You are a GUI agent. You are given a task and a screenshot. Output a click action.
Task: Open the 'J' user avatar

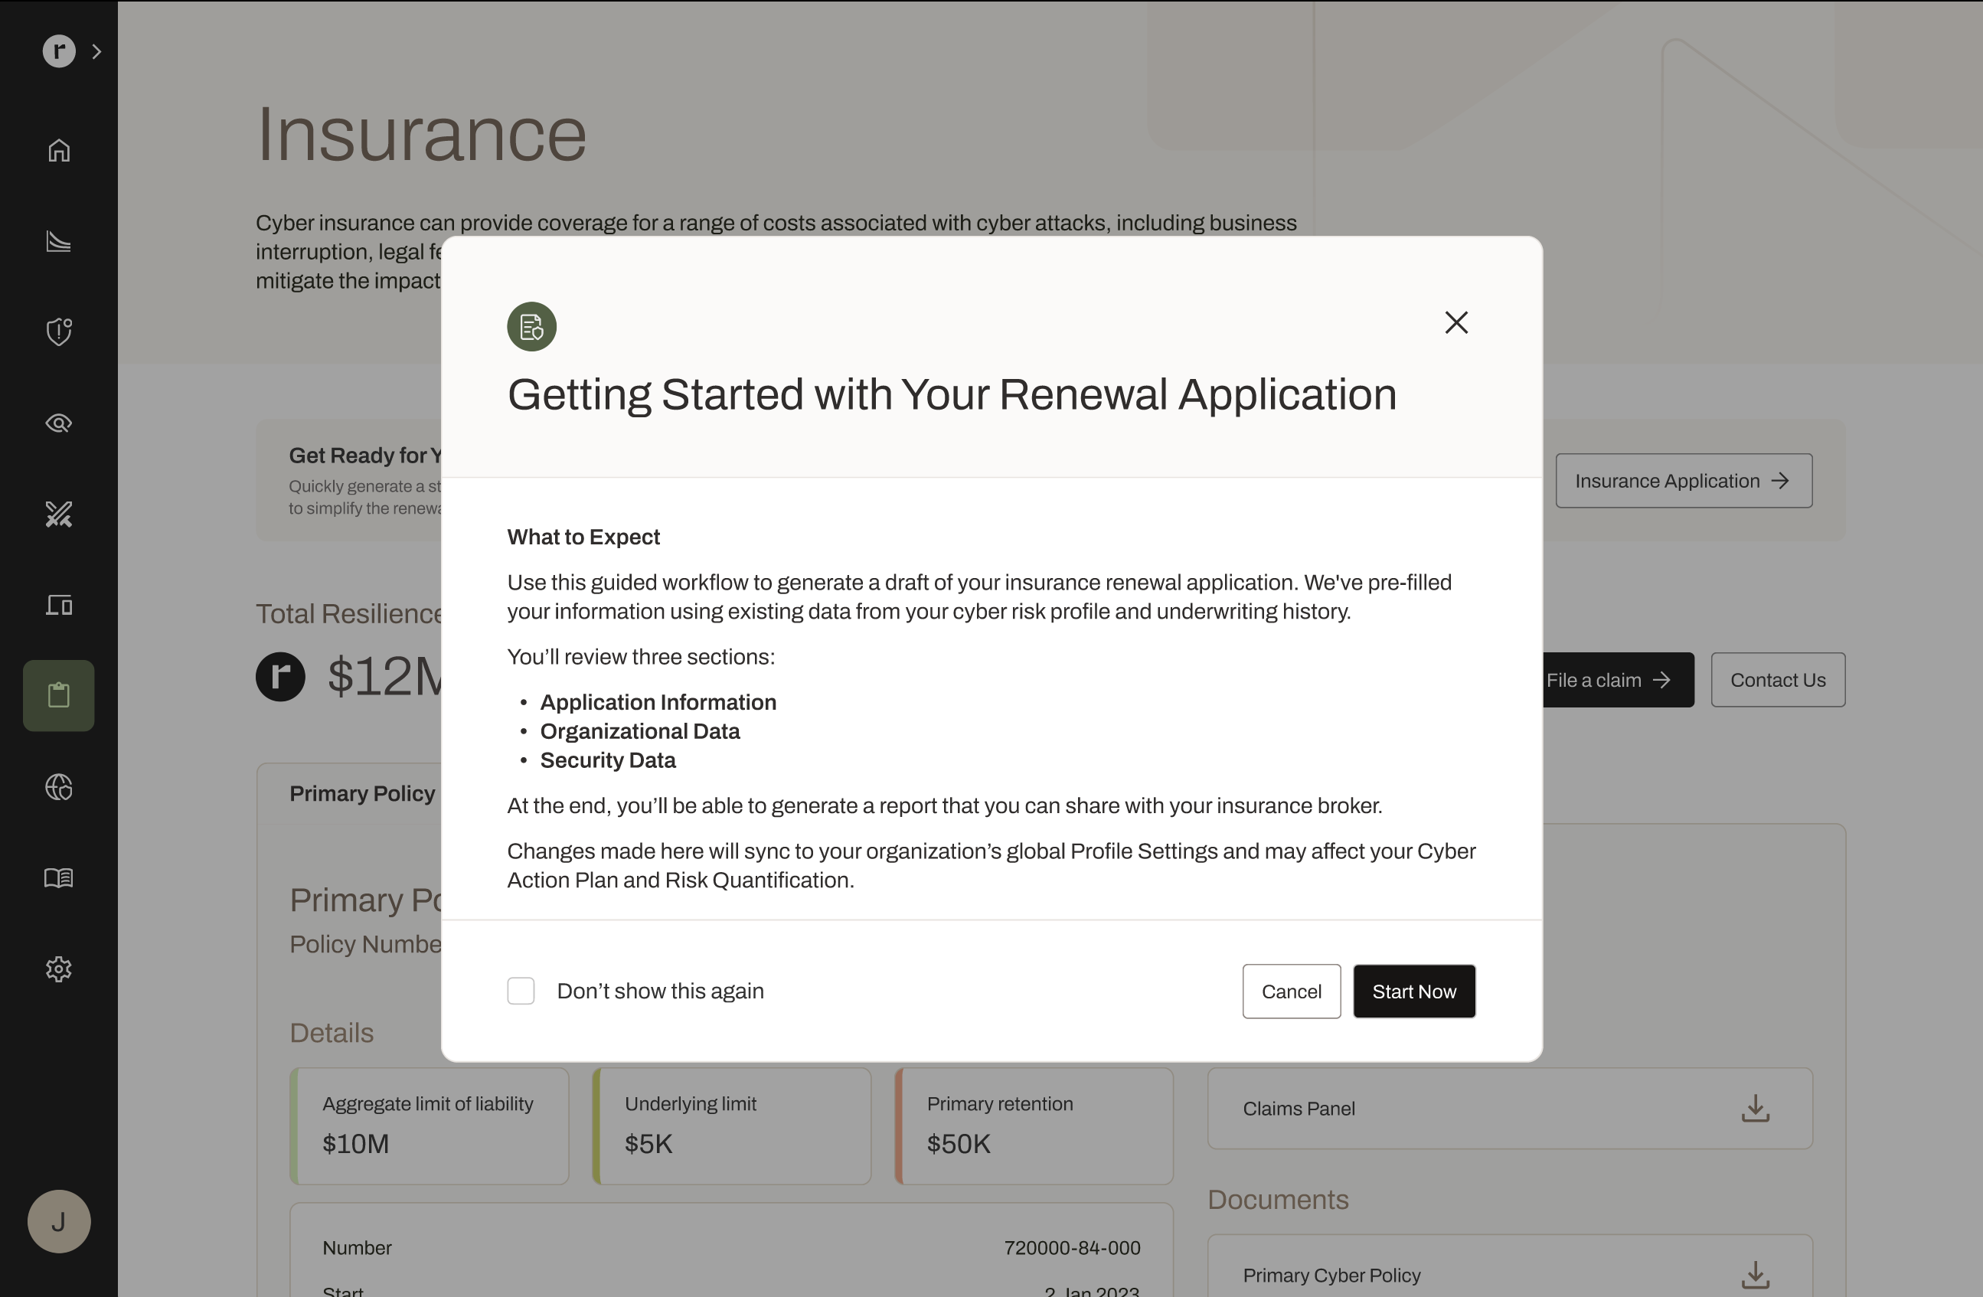point(58,1221)
